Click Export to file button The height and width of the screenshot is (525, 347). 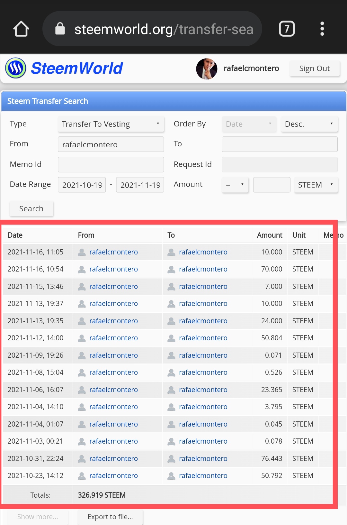pyautogui.click(x=110, y=517)
